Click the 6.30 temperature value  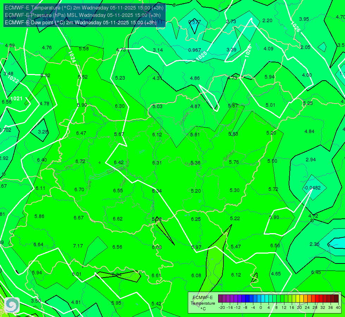(120, 106)
